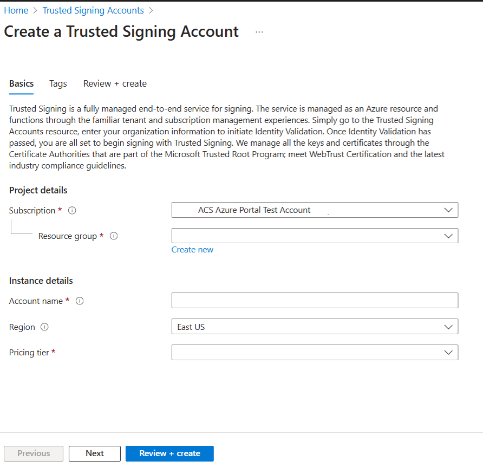Switch to the Tags tab
This screenshot has height=474, width=483.
click(58, 83)
